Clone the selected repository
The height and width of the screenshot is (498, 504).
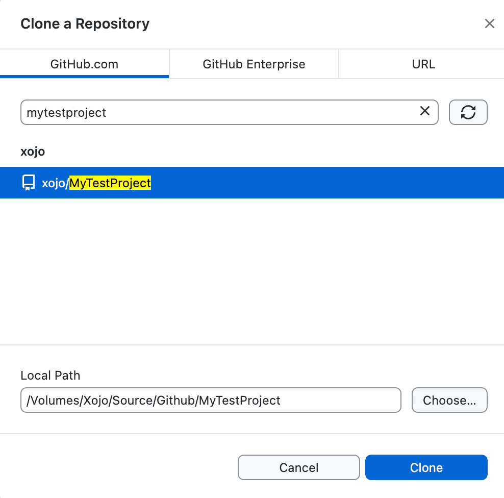[x=426, y=467]
